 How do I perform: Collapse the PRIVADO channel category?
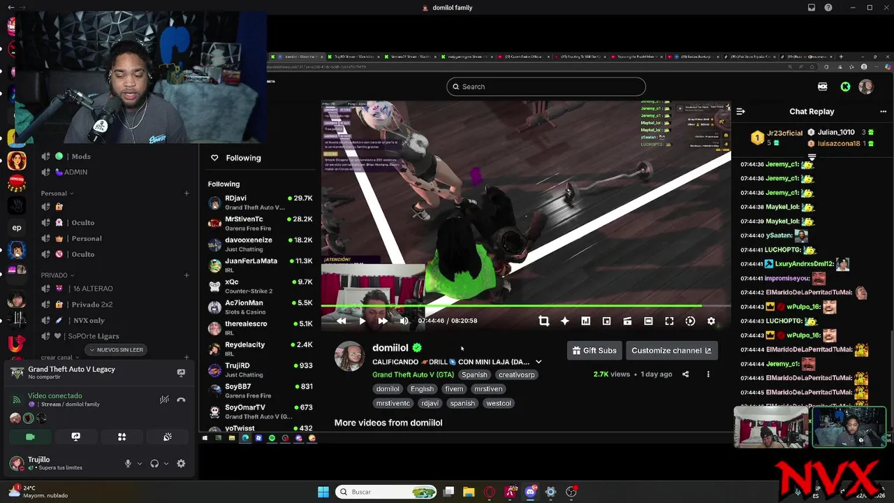tap(57, 275)
